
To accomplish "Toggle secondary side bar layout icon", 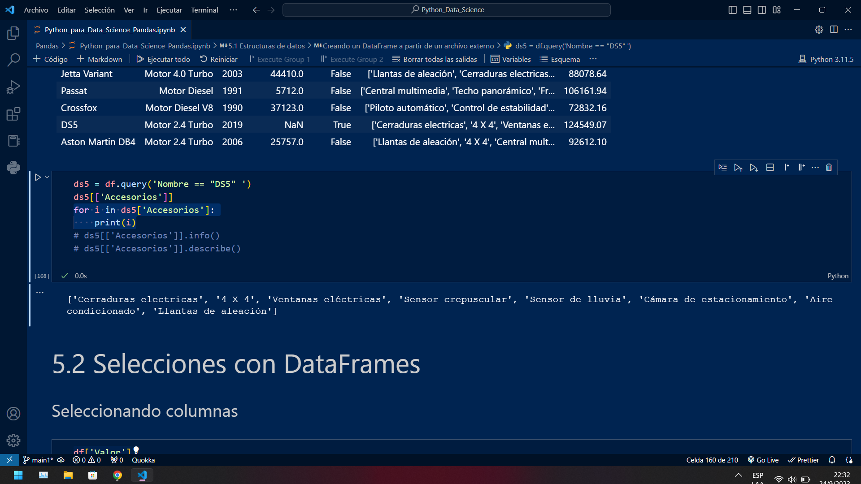I will (x=762, y=10).
